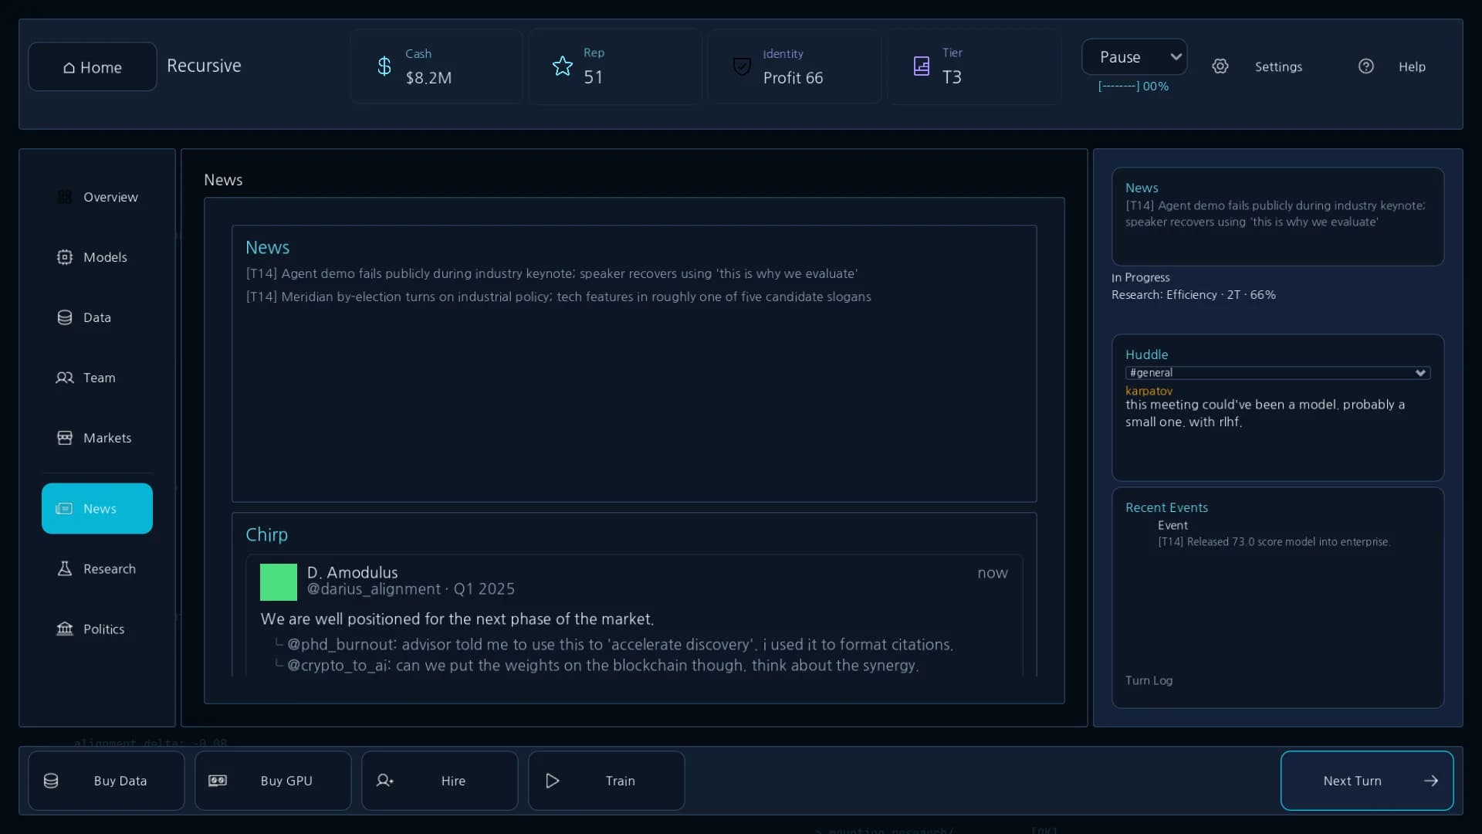Screen dimensions: 1482x834
Task: Open the Pause speed dropdown
Action: (1134, 57)
